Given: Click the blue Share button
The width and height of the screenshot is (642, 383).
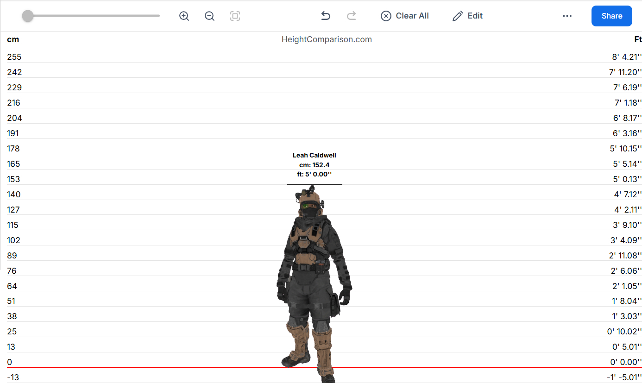Looking at the screenshot, I should tap(611, 16).
